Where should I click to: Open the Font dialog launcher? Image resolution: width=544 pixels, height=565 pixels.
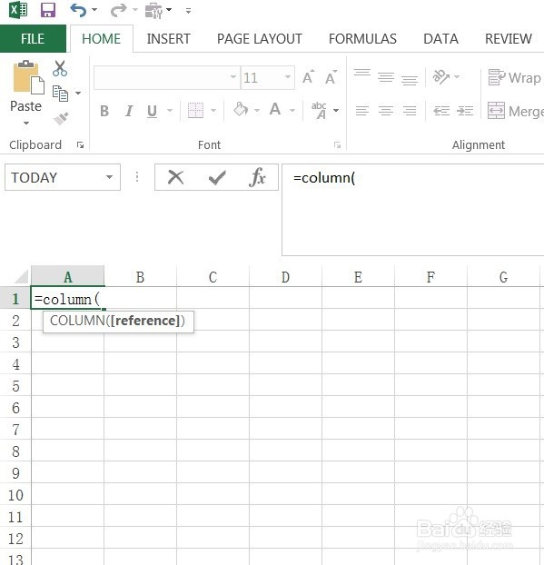pyautogui.click(x=337, y=145)
